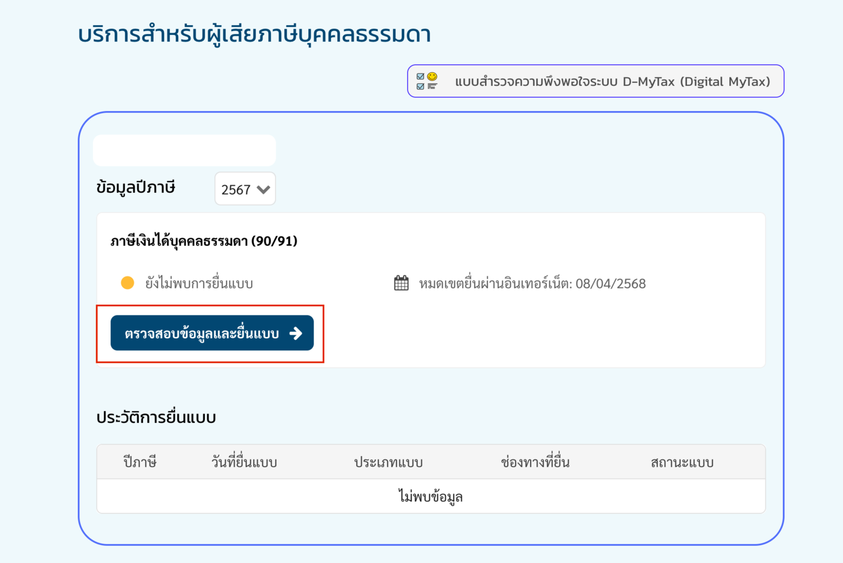Screen dimensions: 843x563
Task: Click the yellow status dot indicator
Action: pyautogui.click(x=127, y=283)
